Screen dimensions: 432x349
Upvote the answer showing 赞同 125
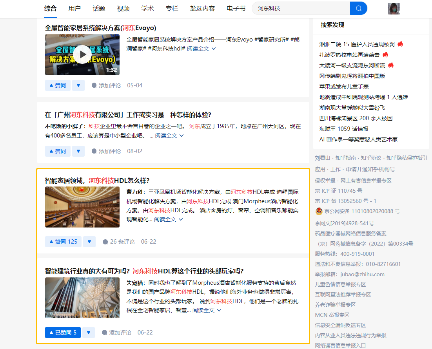click(63, 241)
